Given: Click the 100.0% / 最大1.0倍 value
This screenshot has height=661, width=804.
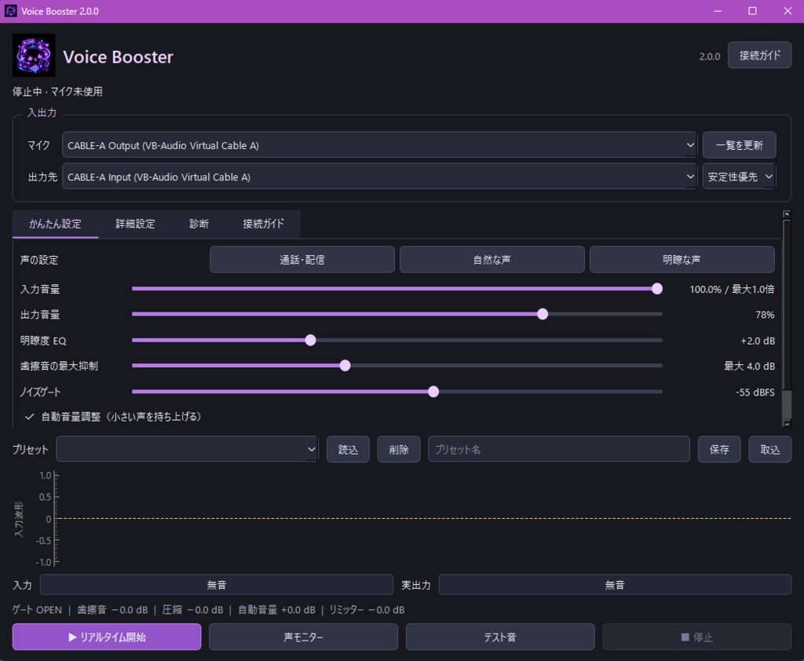Looking at the screenshot, I should (732, 289).
